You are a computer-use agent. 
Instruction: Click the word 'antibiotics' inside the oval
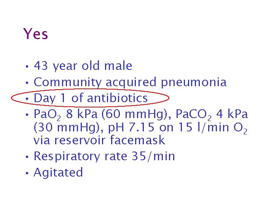pyautogui.click(x=117, y=98)
